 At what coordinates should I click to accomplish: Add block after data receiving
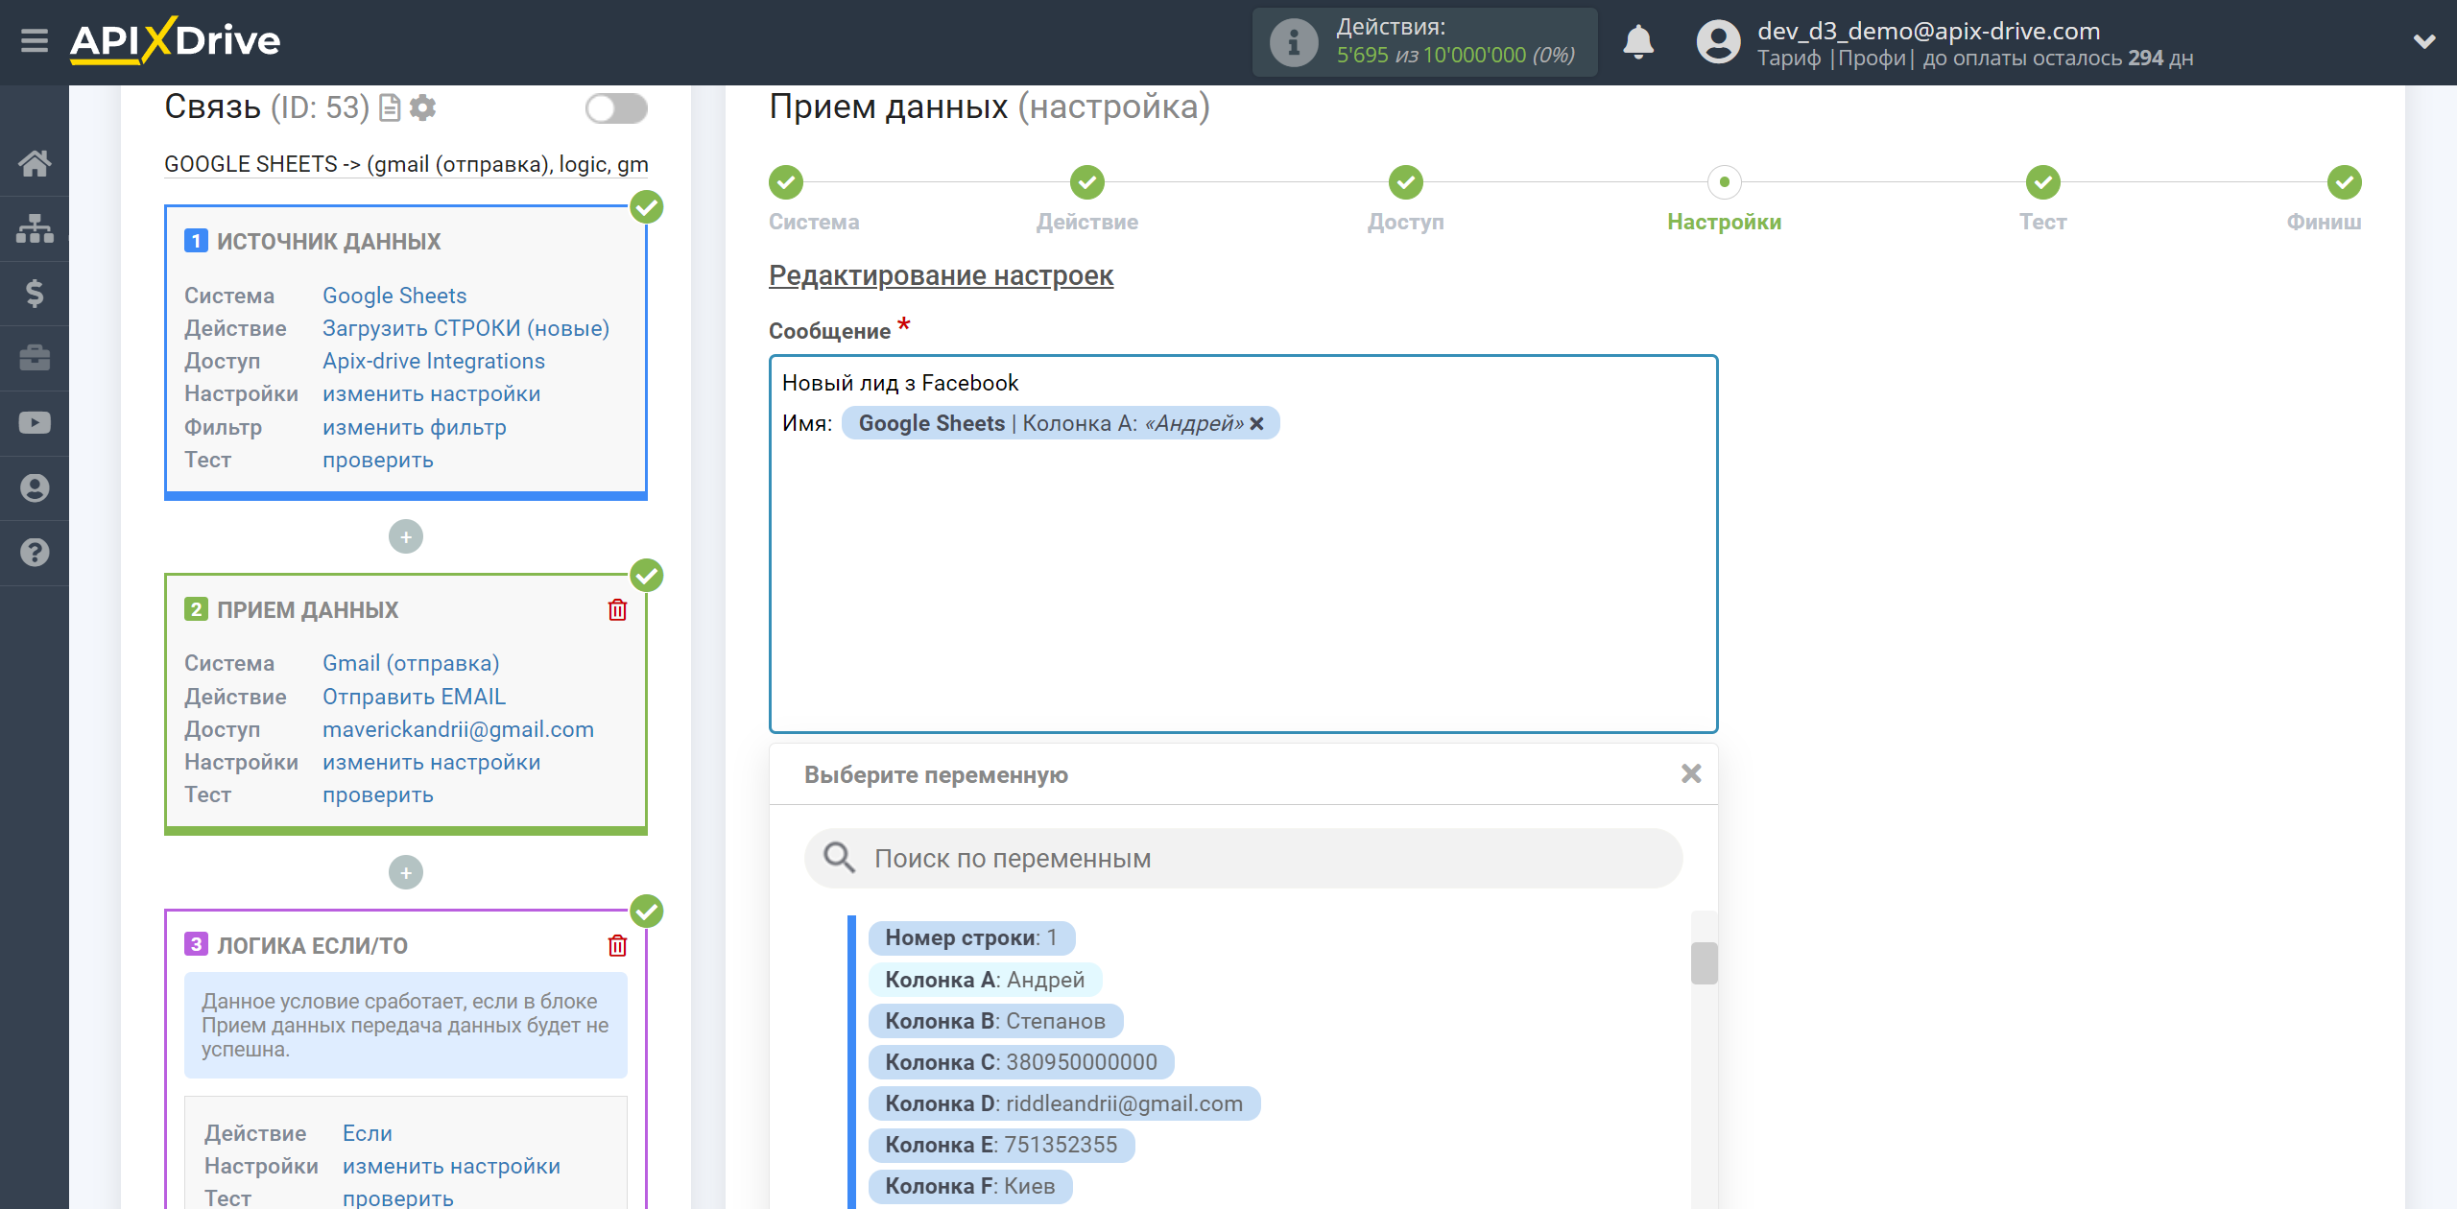tap(406, 872)
